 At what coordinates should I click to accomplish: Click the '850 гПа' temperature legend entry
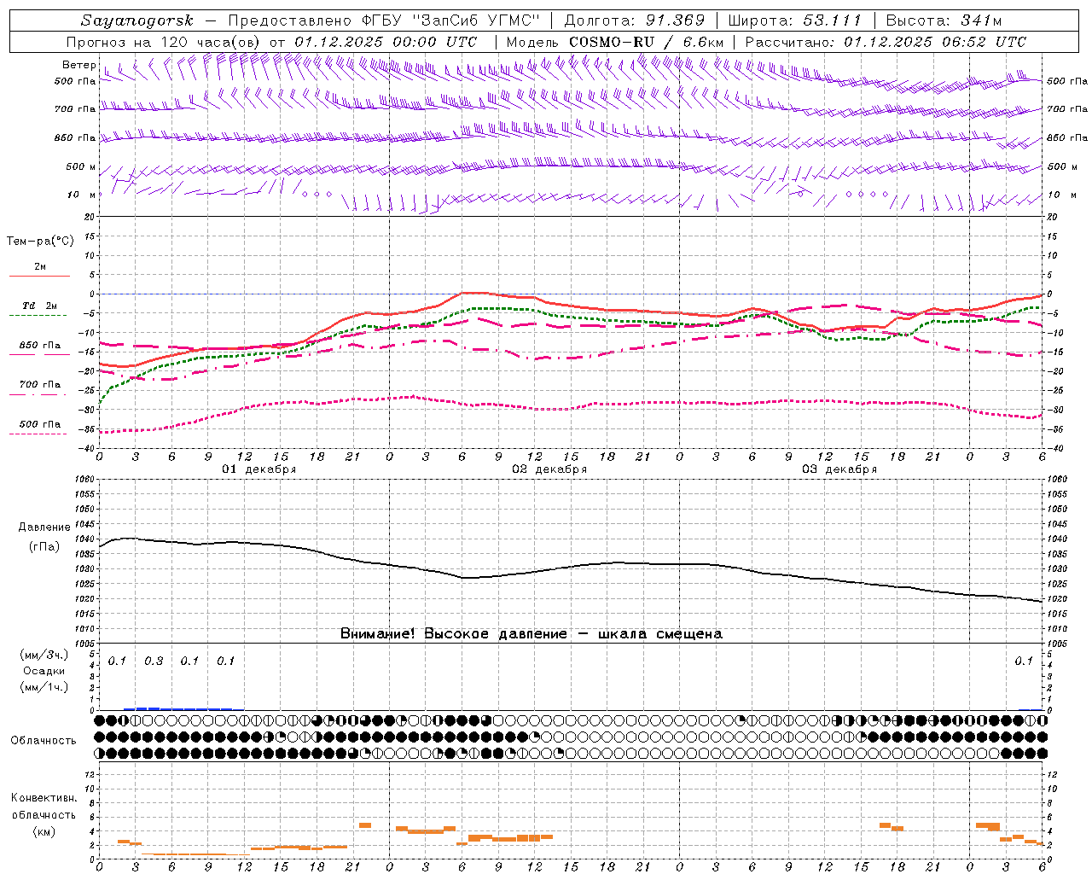point(40,346)
